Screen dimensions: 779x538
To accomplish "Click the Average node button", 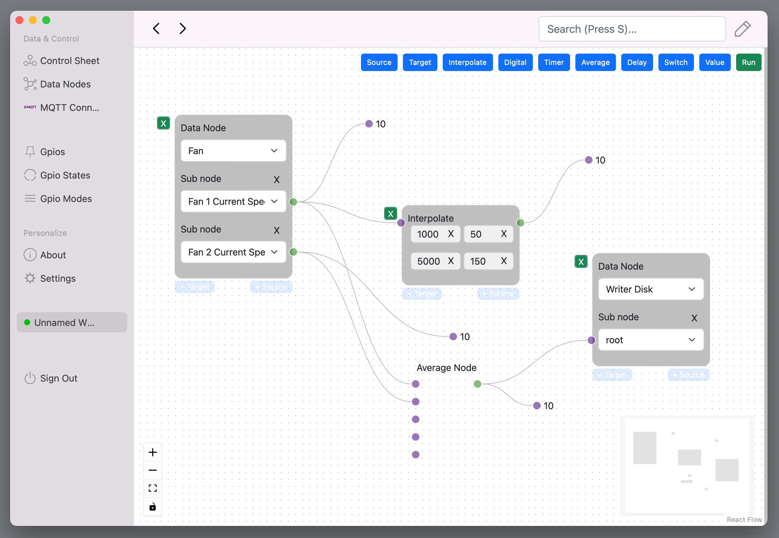I will 595,62.
